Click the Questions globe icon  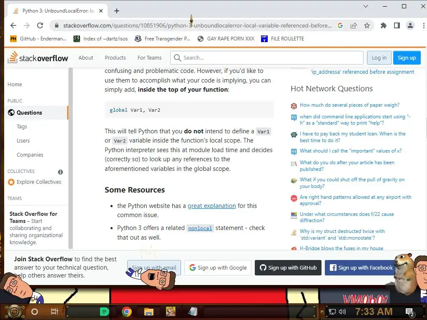(x=11, y=112)
